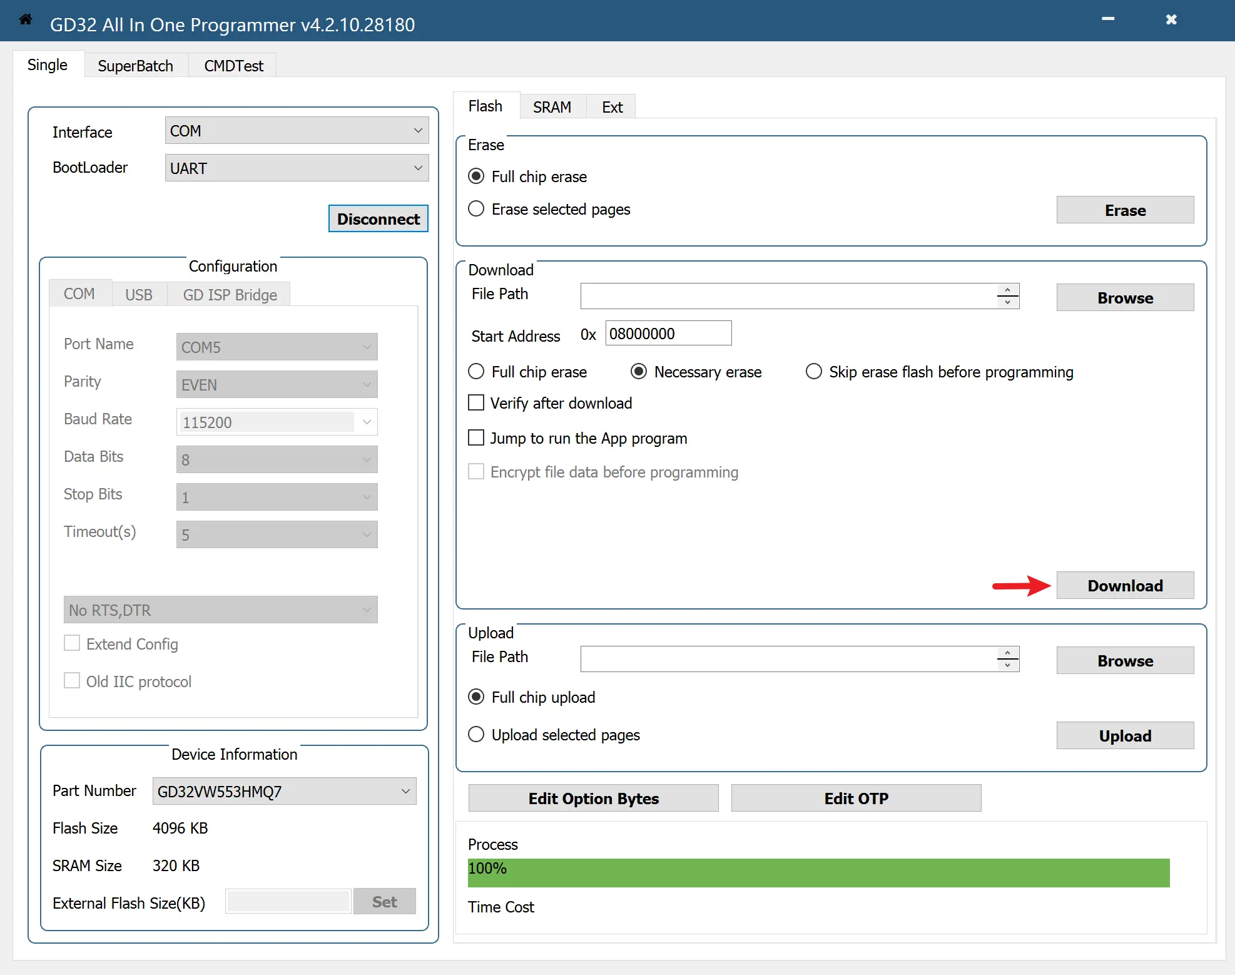The width and height of the screenshot is (1235, 975).
Task: Open the Baud Rate dropdown
Action: [367, 422]
